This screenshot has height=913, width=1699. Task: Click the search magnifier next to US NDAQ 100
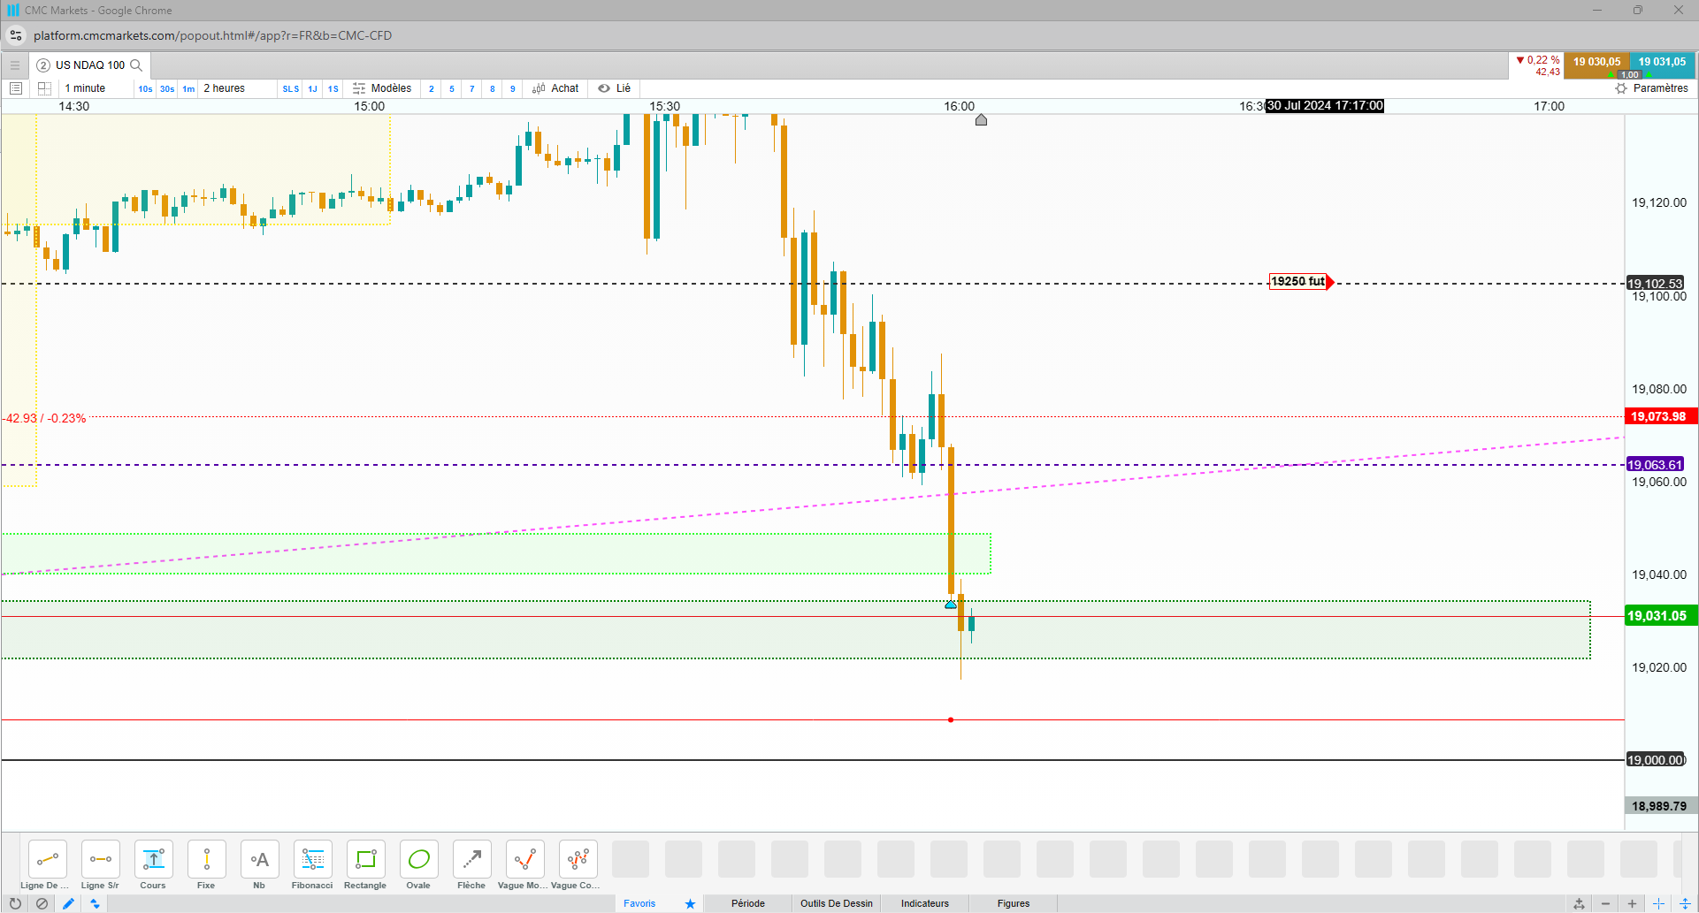(x=136, y=65)
